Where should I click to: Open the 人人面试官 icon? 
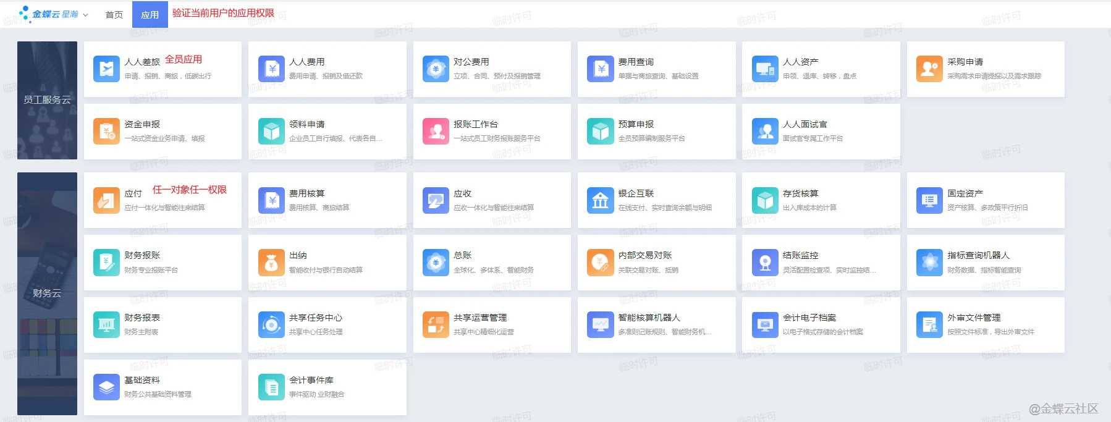click(x=765, y=131)
